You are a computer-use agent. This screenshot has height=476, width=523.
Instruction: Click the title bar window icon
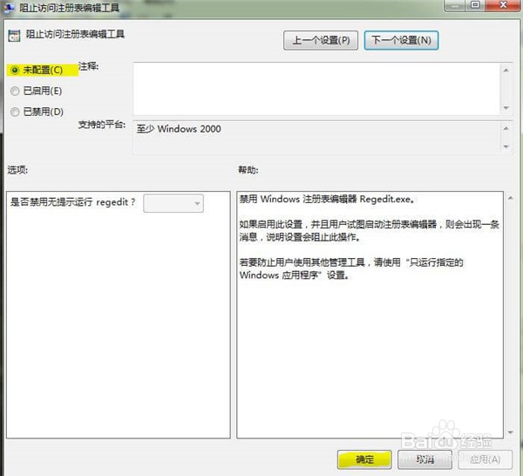(x=9, y=8)
